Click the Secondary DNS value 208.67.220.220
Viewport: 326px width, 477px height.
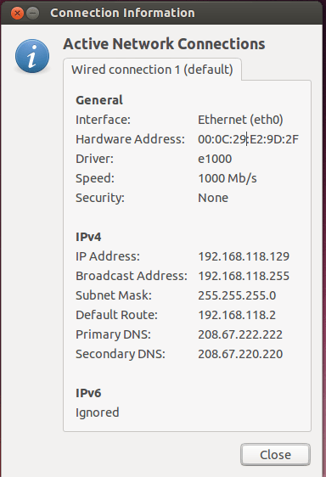click(x=240, y=354)
